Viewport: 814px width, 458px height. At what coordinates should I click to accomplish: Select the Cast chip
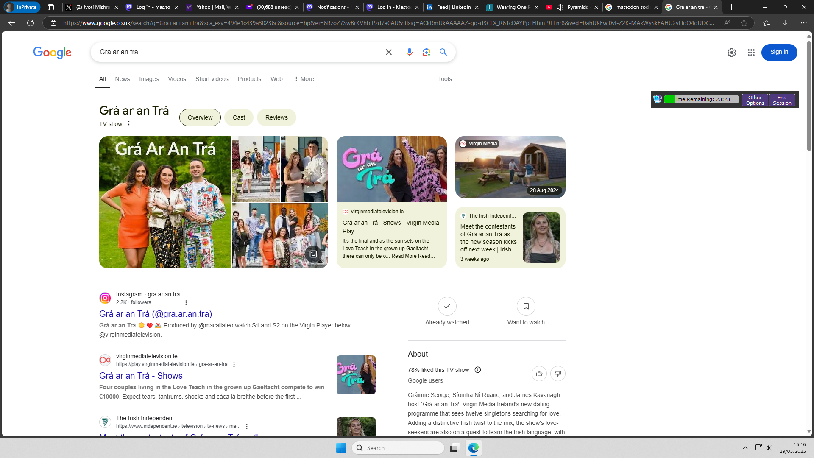(239, 117)
